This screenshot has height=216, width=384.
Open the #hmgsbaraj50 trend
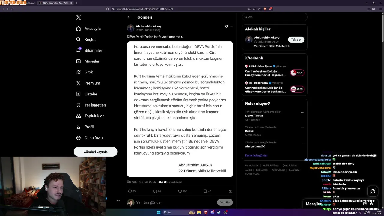coord(255,146)
